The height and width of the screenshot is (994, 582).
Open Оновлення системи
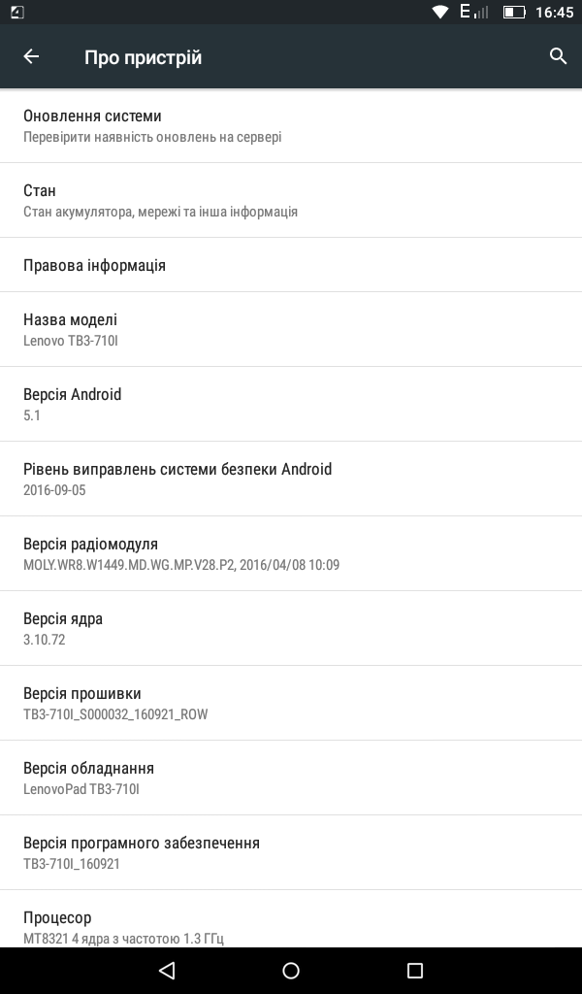click(291, 126)
